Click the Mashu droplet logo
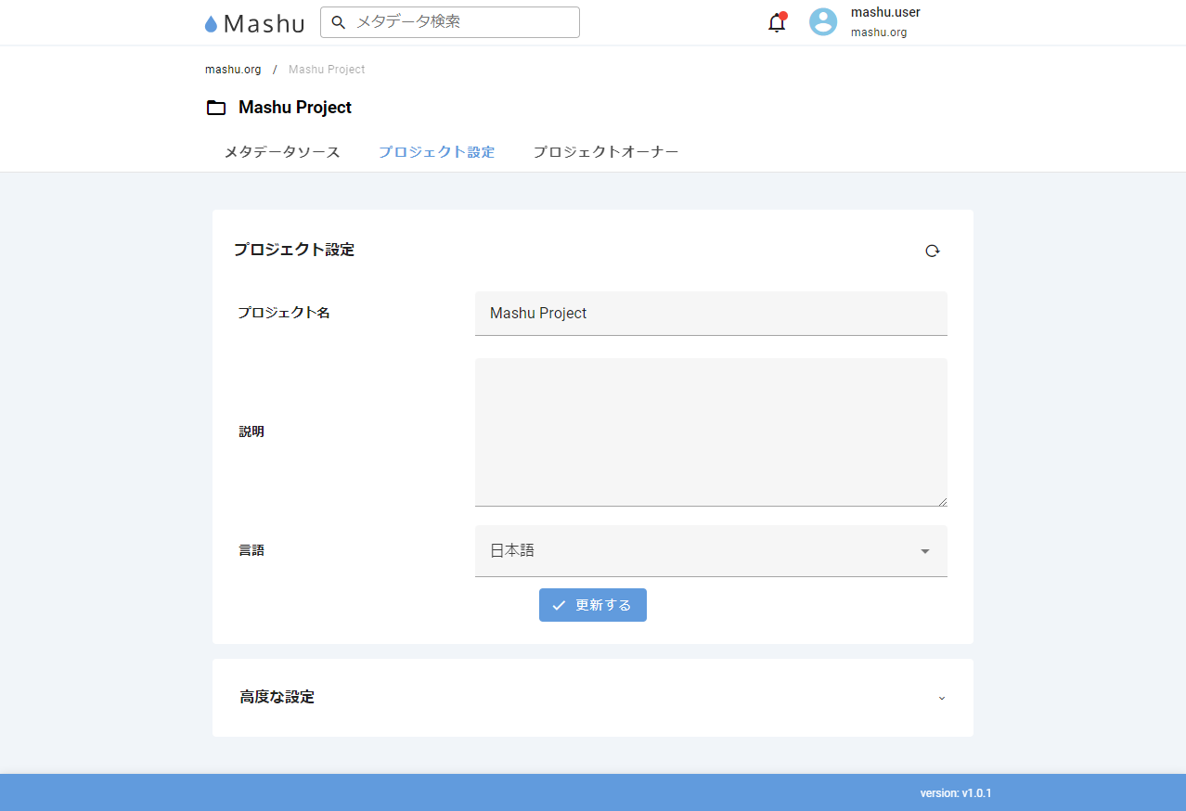 tap(212, 24)
